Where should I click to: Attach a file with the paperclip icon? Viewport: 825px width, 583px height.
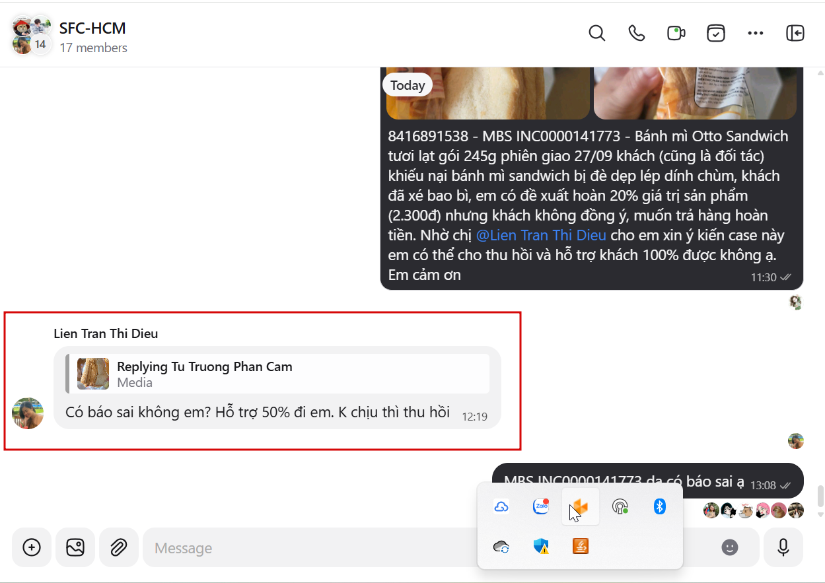119,547
